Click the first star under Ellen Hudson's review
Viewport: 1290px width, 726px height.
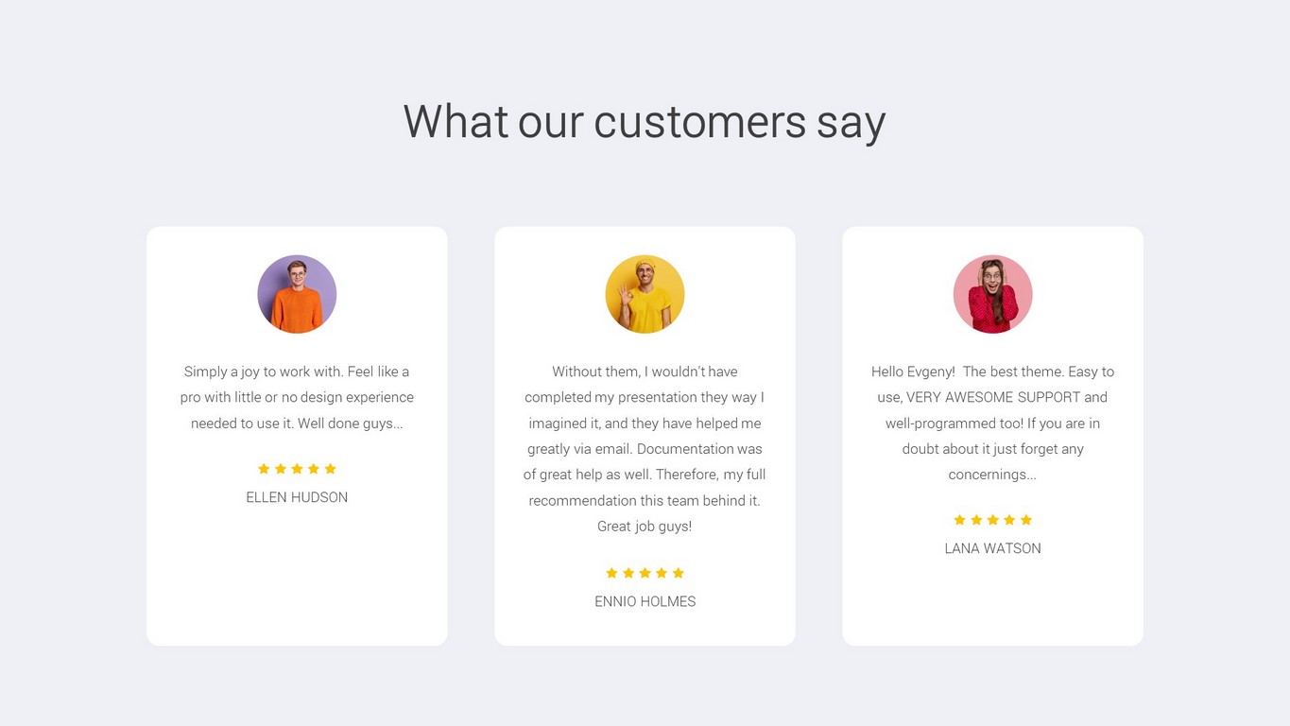pyautogui.click(x=264, y=469)
